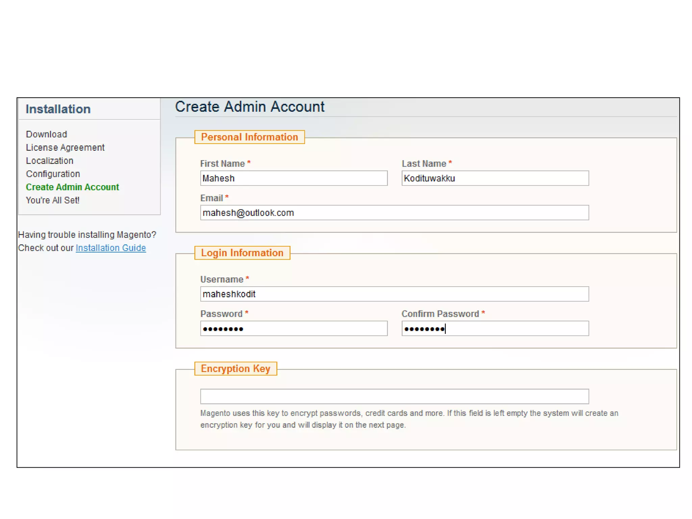The image size is (692, 519).
Task: Click You're All Set! step
Action: pos(53,200)
